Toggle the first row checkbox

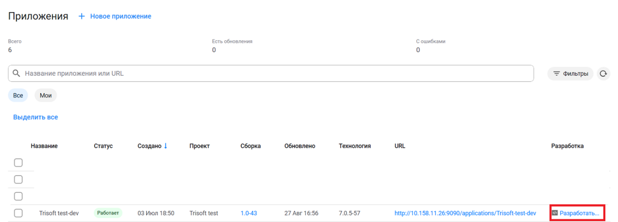pos(18,163)
